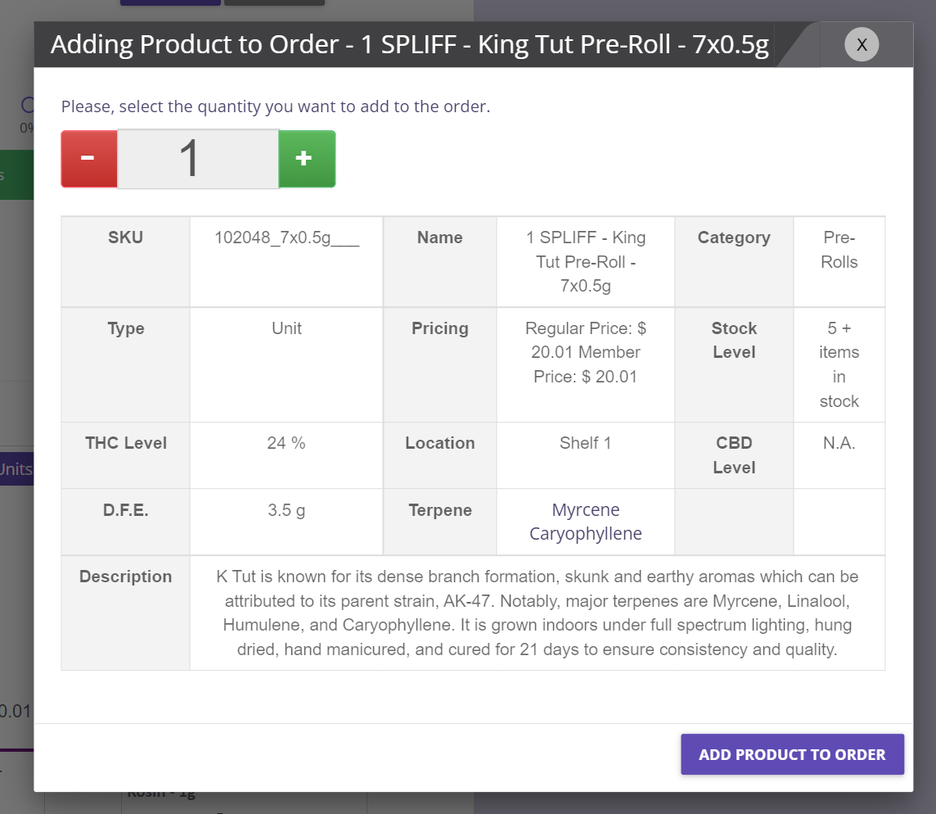Click Add Product to Order button
The height and width of the screenshot is (814, 936).
pyautogui.click(x=792, y=754)
